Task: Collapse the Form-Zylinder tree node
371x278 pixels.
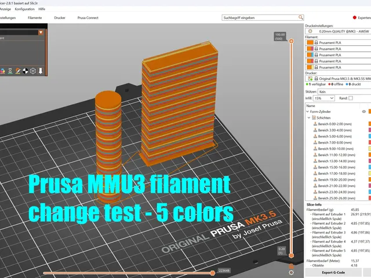Action: tap(307, 112)
